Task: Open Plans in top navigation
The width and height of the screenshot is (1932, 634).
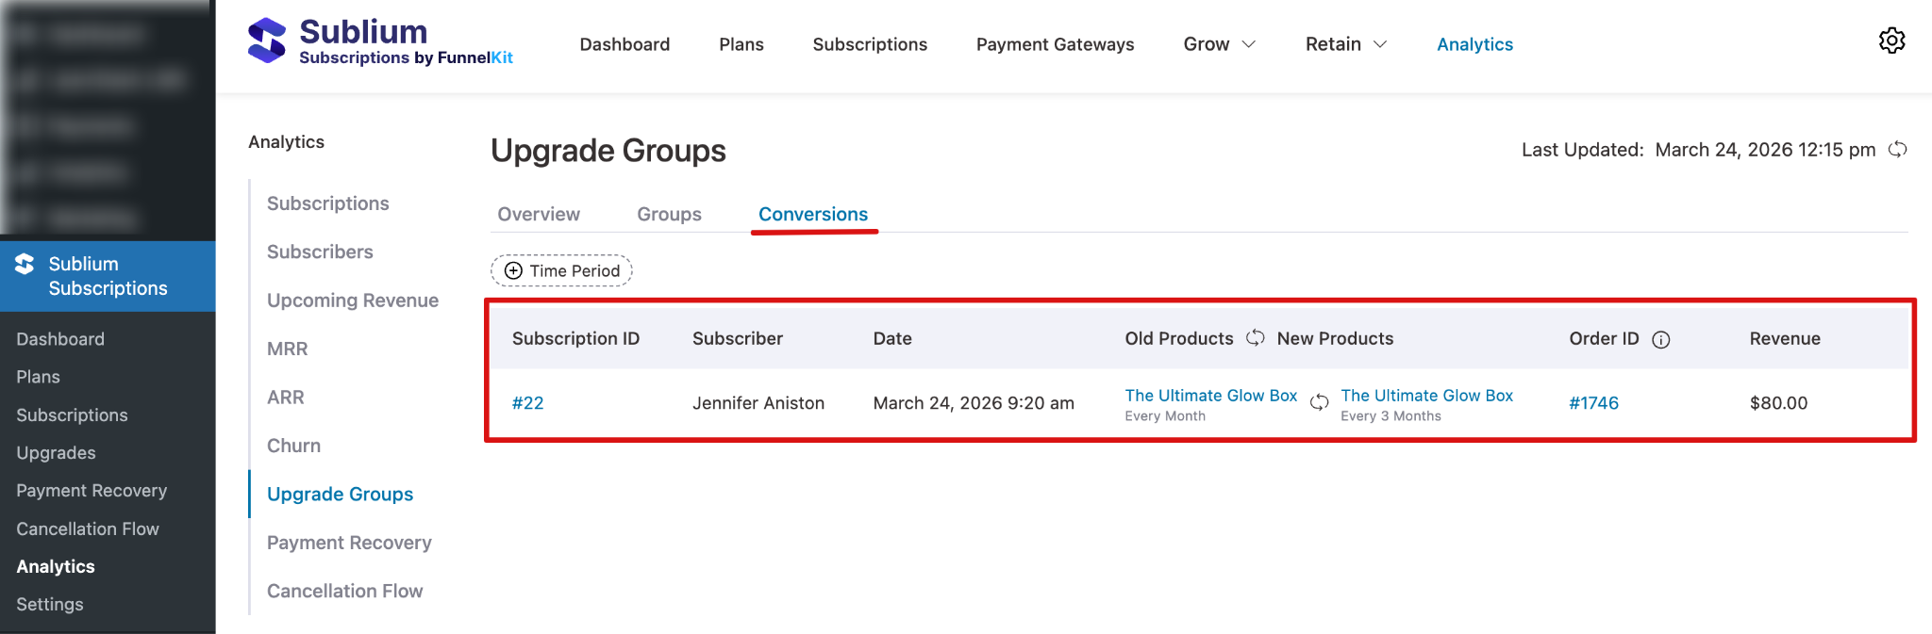Action: coord(741,44)
